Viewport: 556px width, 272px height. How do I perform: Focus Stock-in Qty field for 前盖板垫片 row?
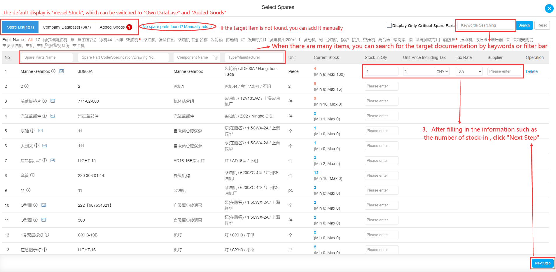(x=382, y=101)
